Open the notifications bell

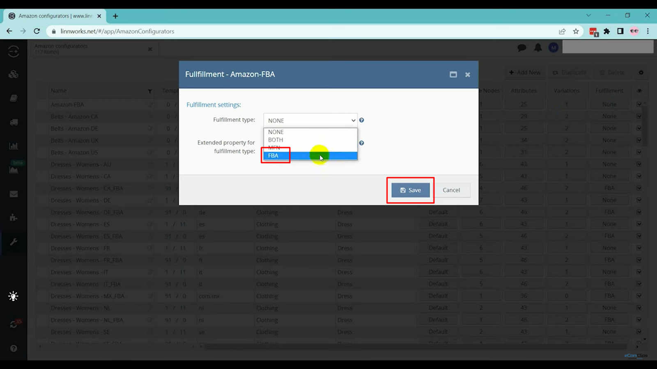[538, 48]
